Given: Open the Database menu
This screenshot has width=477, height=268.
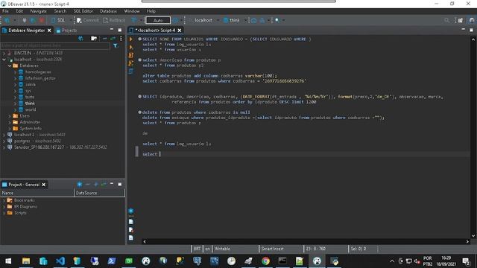Looking at the screenshot, I should (108, 11).
